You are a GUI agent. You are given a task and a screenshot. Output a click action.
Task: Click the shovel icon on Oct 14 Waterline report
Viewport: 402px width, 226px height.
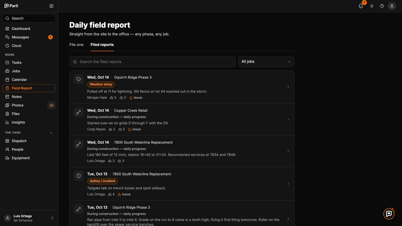[x=79, y=144]
